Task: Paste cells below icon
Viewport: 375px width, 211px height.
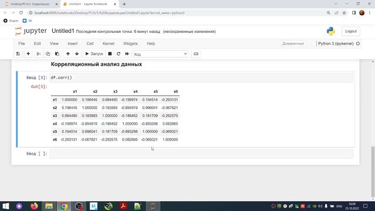Action: pyautogui.click(x=57, y=54)
